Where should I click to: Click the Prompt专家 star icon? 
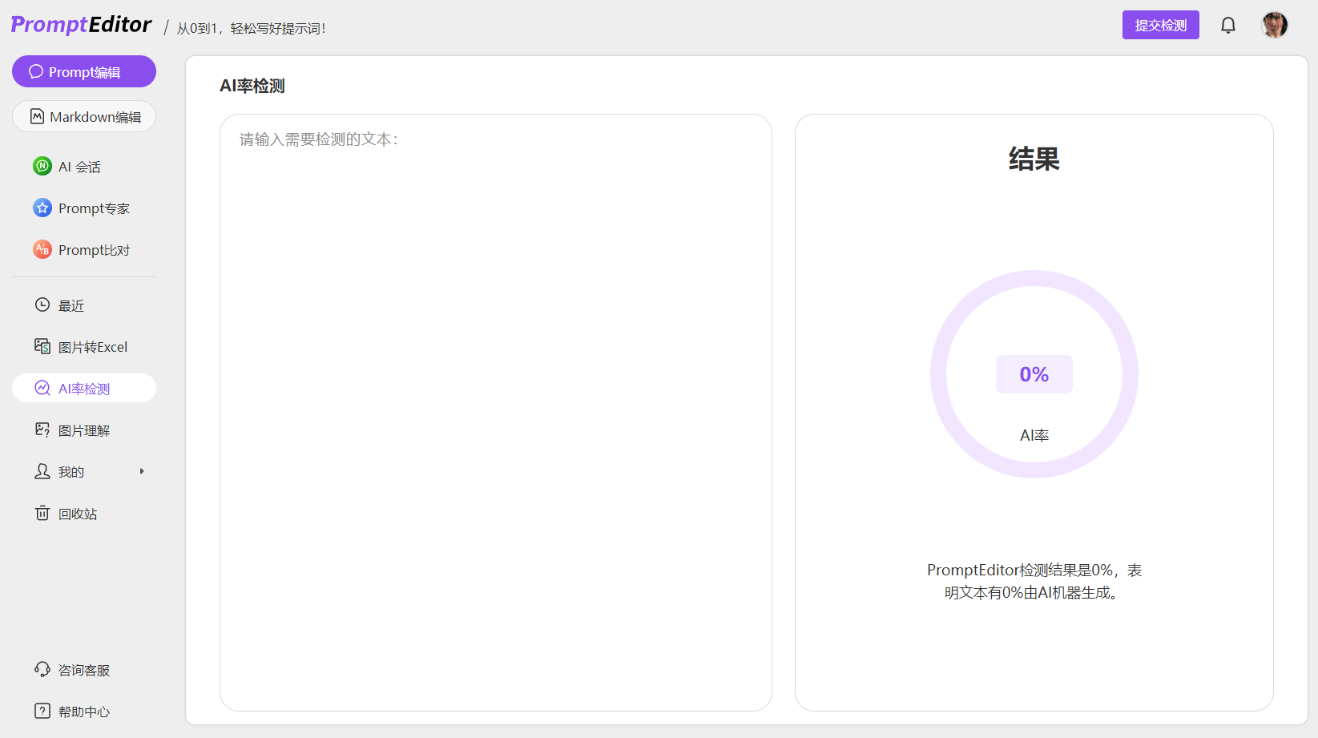coord(42,208)
